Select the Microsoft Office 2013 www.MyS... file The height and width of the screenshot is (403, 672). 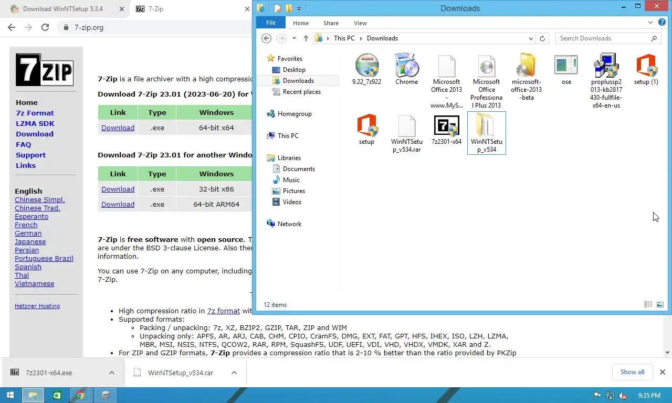point(446,81)
